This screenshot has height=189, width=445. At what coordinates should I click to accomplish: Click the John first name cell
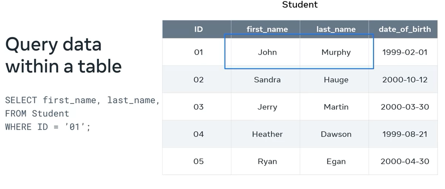point(267,52)
